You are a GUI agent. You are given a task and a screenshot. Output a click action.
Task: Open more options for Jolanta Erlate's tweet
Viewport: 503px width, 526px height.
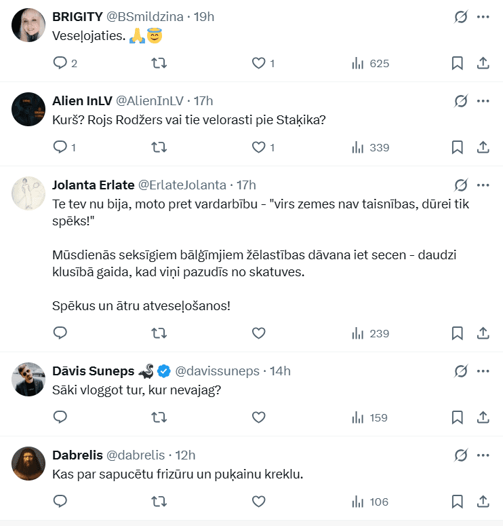(483, 185)
